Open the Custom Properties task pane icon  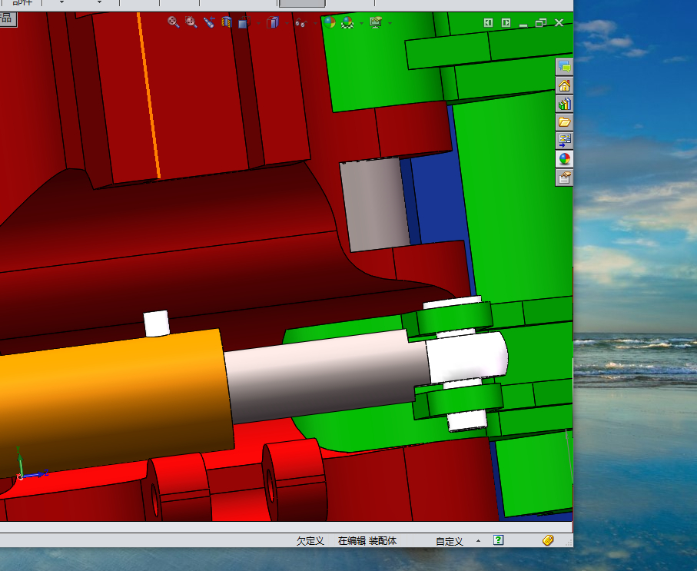coord(564,178)
